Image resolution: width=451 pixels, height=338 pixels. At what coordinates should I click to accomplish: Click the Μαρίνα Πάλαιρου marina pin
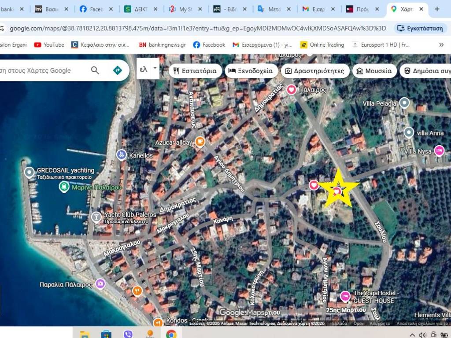[x=64, y=187]
